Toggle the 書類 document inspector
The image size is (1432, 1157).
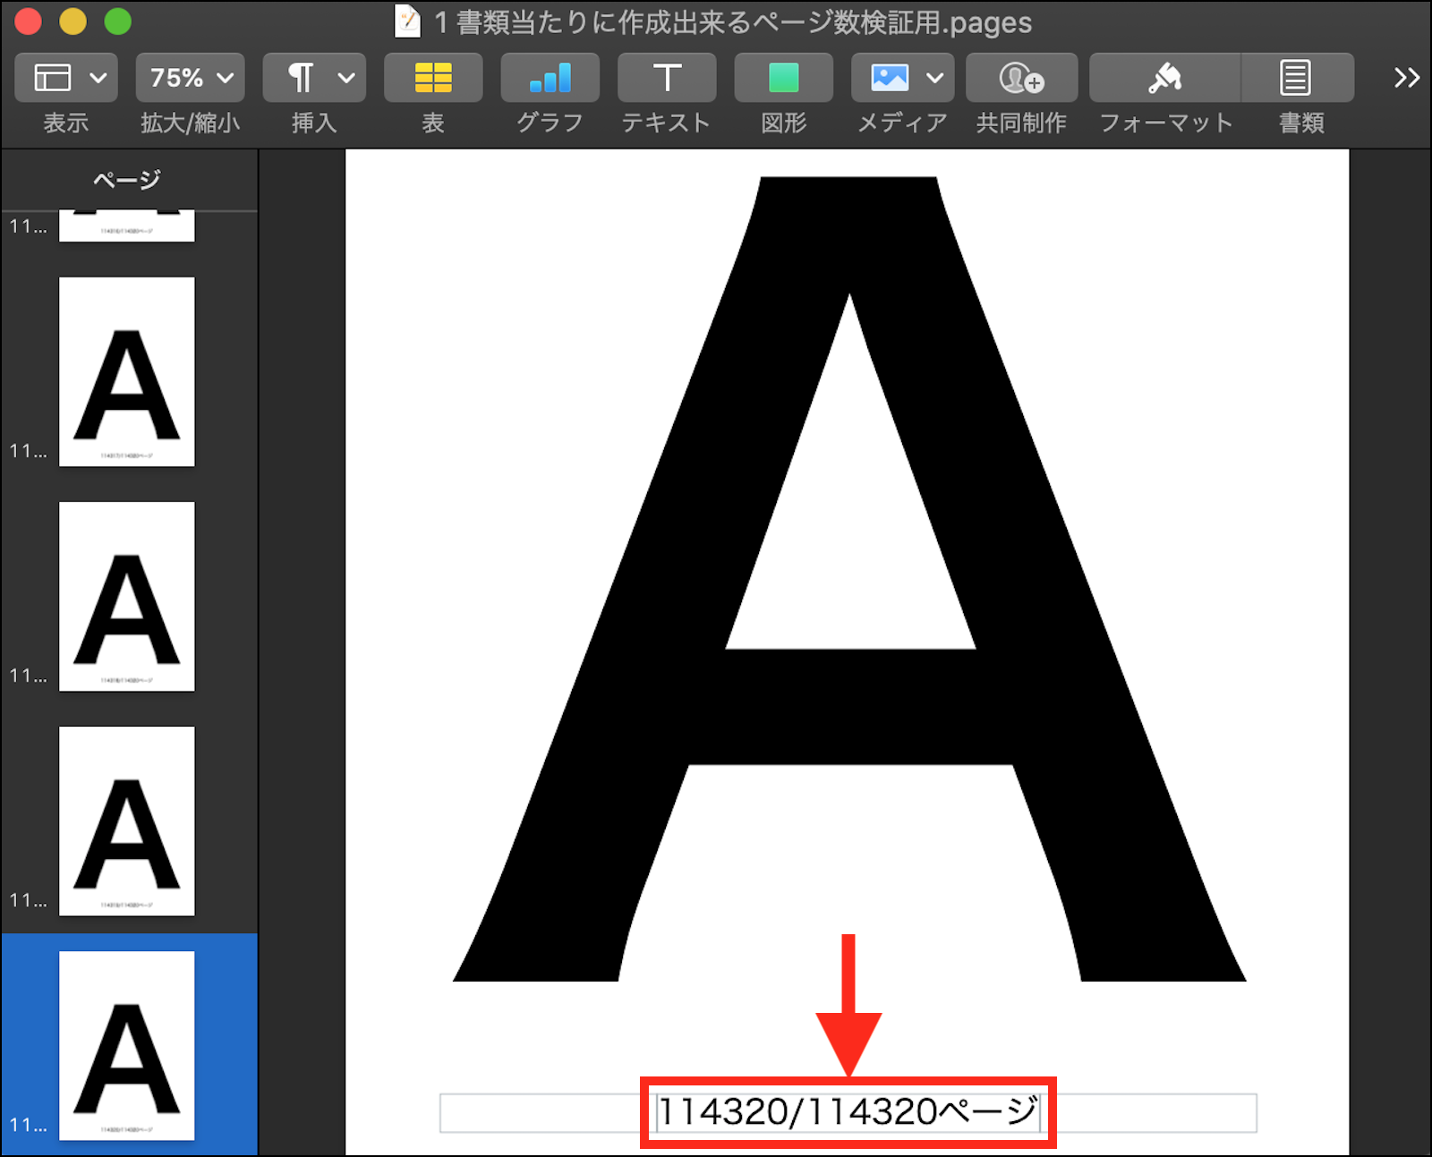point(1295,79)
